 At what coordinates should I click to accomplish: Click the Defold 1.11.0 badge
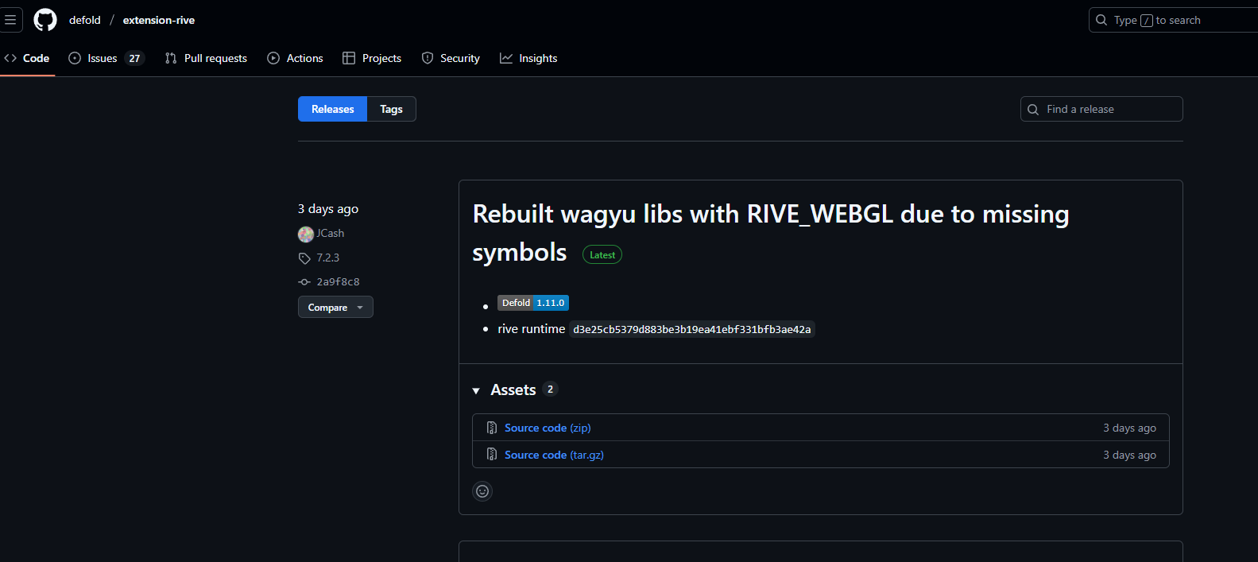click(x=533, y=303)
